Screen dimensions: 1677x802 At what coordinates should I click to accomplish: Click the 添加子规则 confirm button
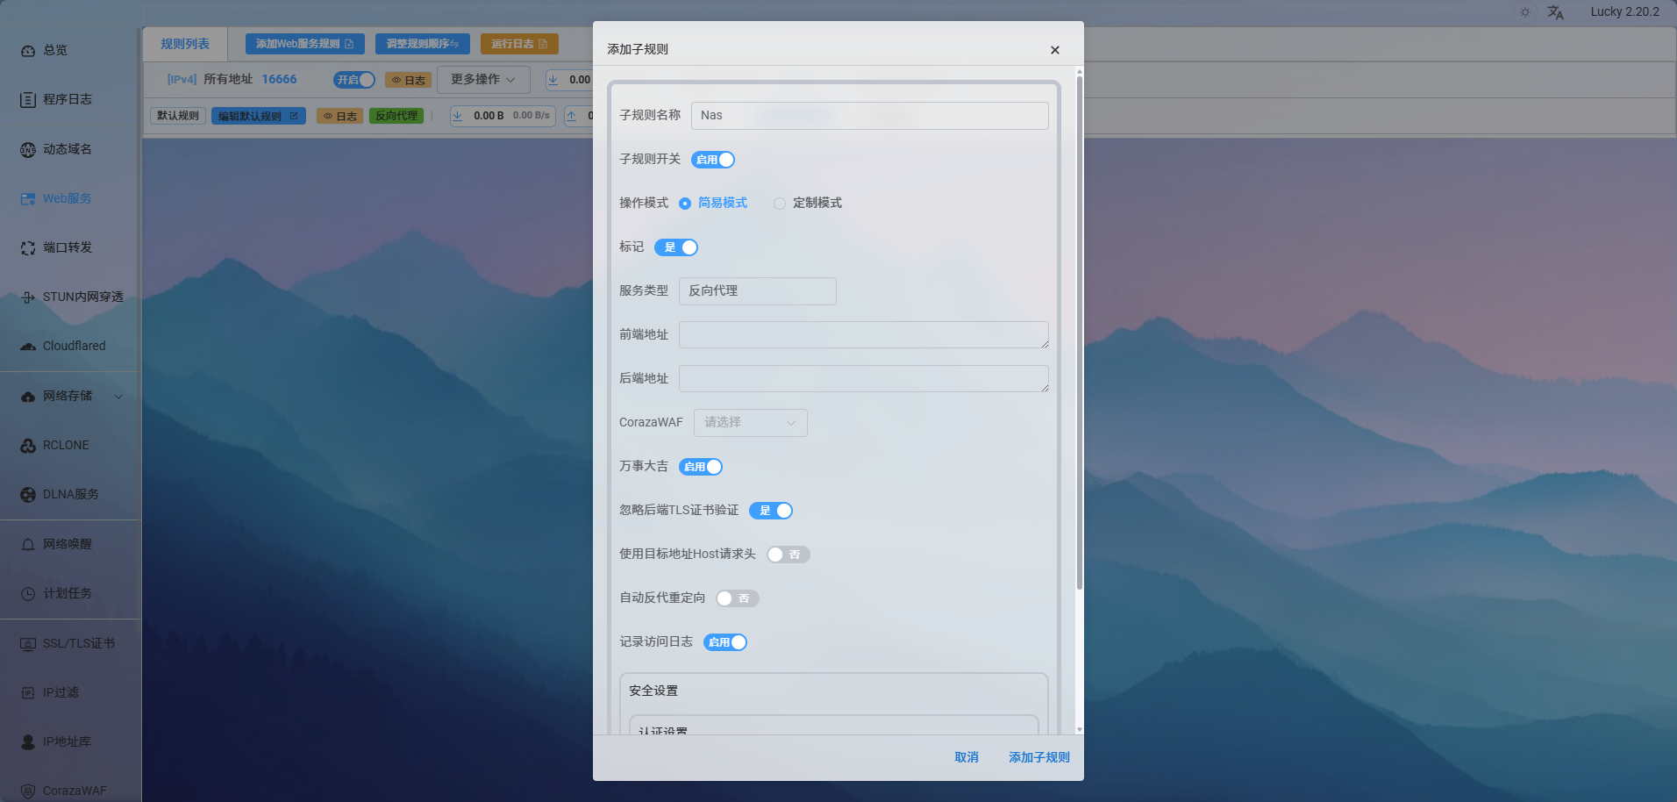click(1038, 757)
